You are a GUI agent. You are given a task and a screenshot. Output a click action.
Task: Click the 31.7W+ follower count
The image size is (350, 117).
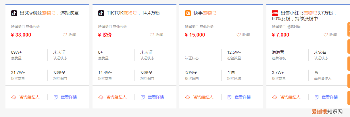coord(18,73)
